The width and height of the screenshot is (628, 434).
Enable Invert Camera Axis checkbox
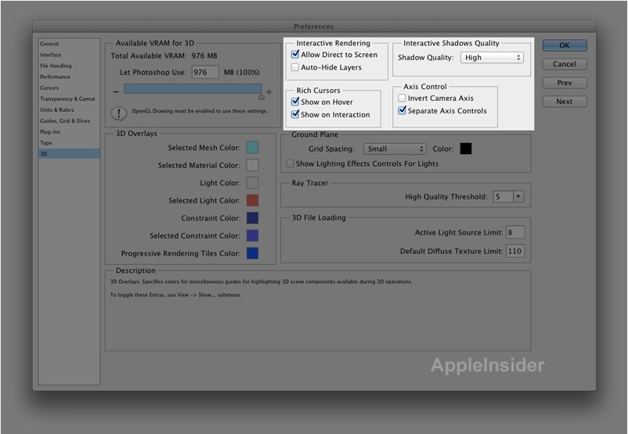[402, 98]
